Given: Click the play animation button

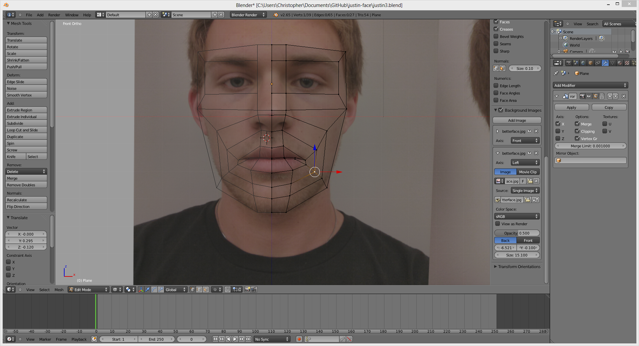Looking at the screenshot, I should pyautogui.click(x=235, y=339).
